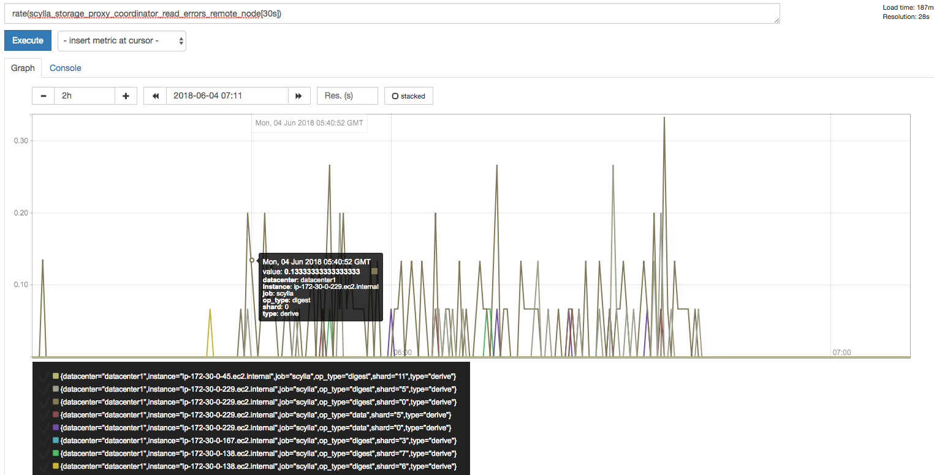Zoom out the time range with the minus button

pyautogui.click(x=43, y=95)
